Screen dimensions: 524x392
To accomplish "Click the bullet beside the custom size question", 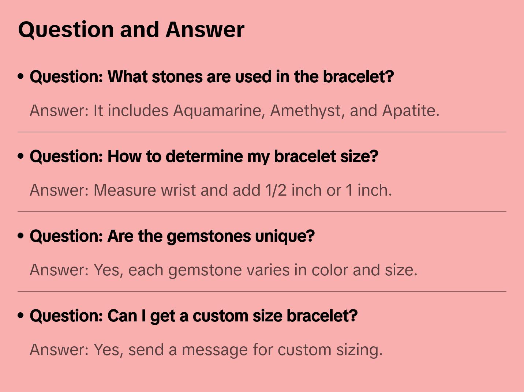I will tap(21, 316).
